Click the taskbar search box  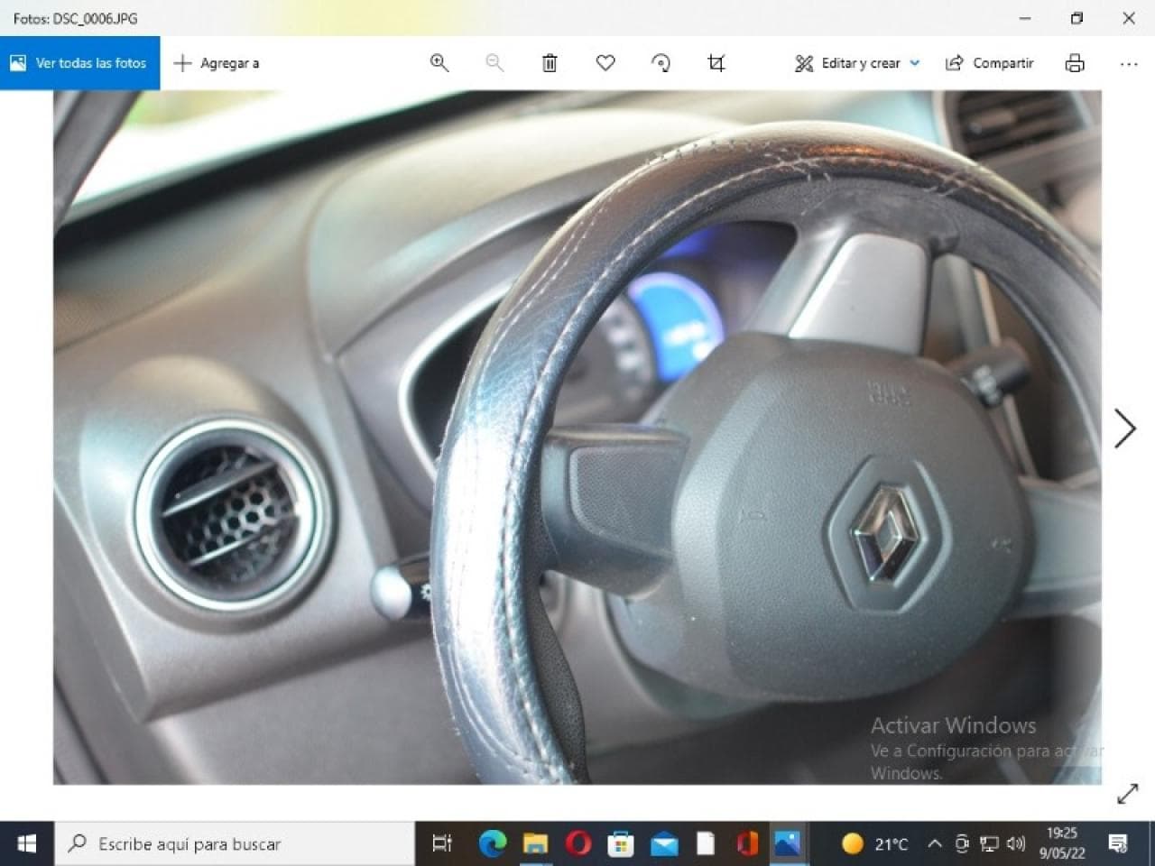[235, 844]
